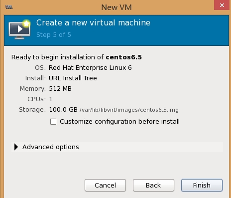The image size is (231, 198).
Task: Go to the previous step with Back
Action: pyautogui.click(x=153, y=185)
